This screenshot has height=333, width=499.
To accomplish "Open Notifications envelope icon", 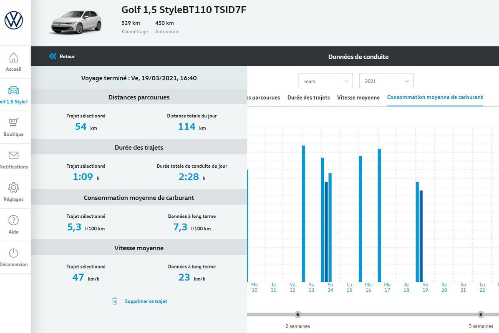I will (x=13, y=155).
